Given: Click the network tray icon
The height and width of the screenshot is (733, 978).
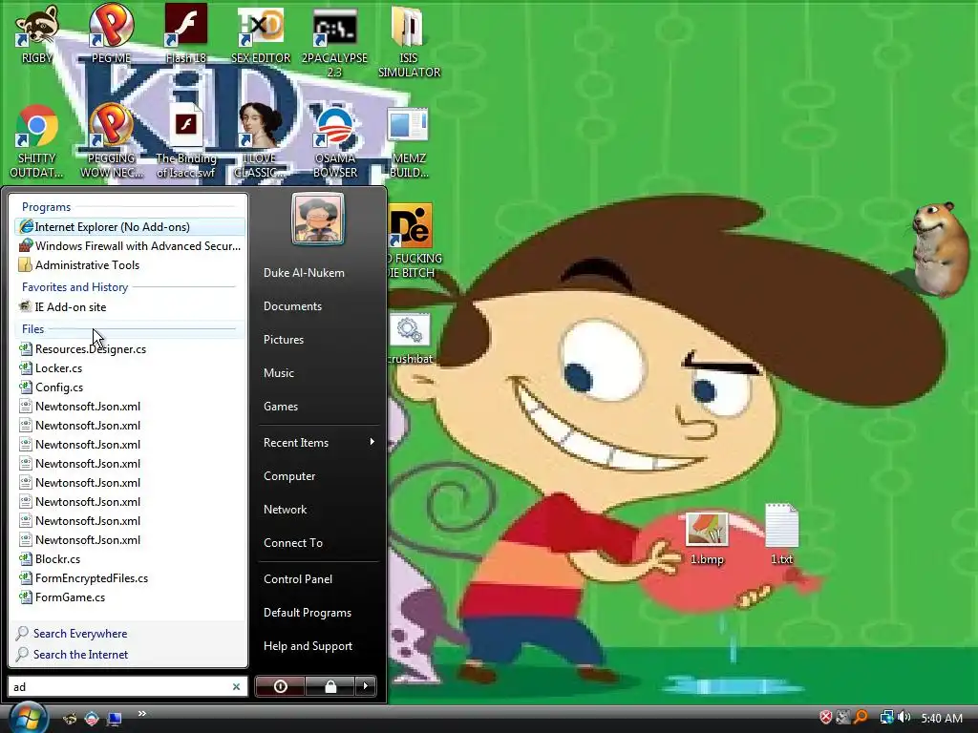Looking at the screenshot, I should pos(886,718).
